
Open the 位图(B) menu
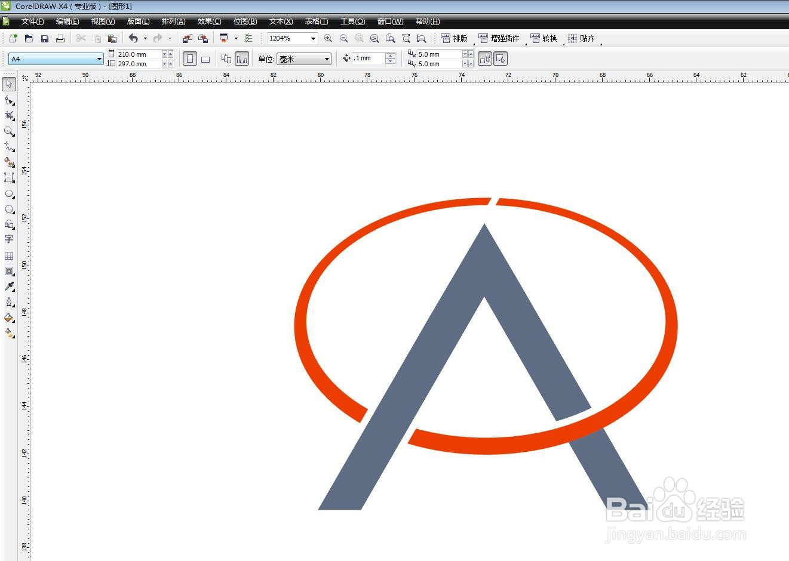pyautogui.click(x=245, y=21)
